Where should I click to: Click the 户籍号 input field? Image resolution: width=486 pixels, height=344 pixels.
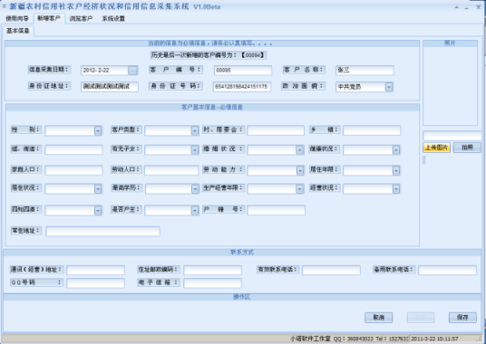(x=277, y=210)
